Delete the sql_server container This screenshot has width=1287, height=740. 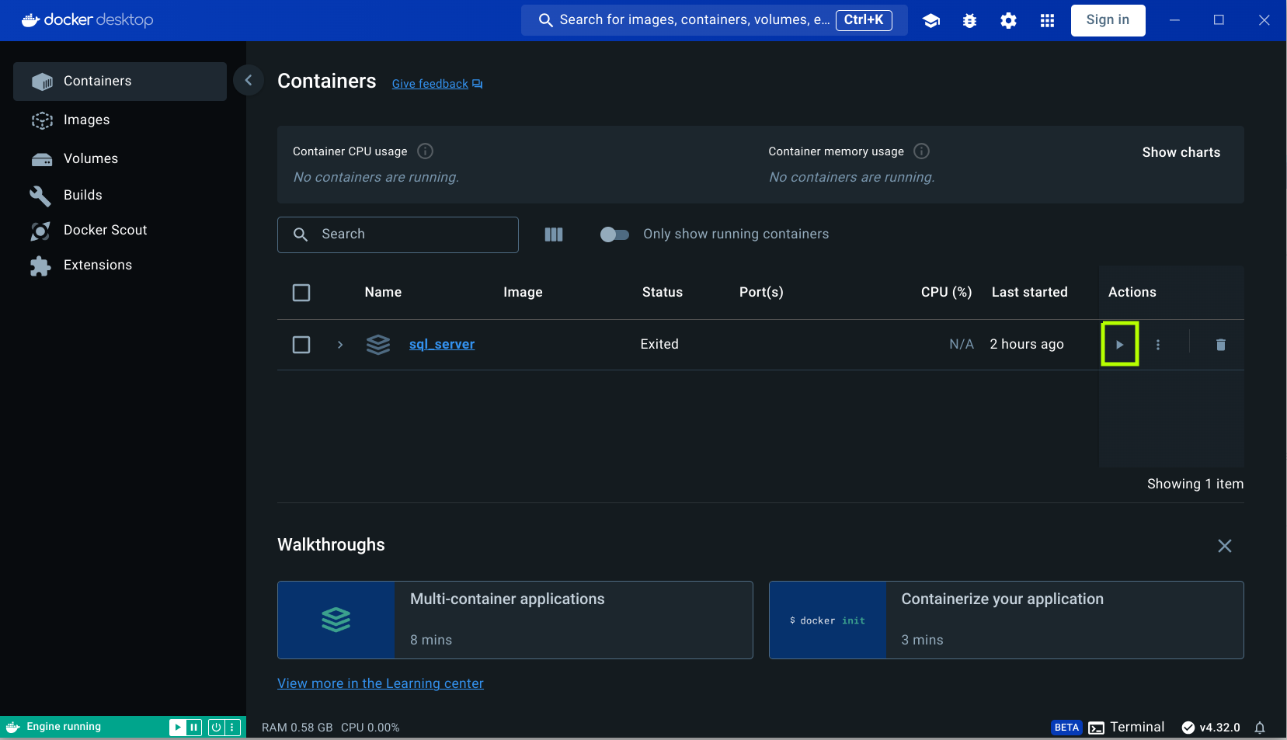pyautogui.click(x=1220, y=344)
